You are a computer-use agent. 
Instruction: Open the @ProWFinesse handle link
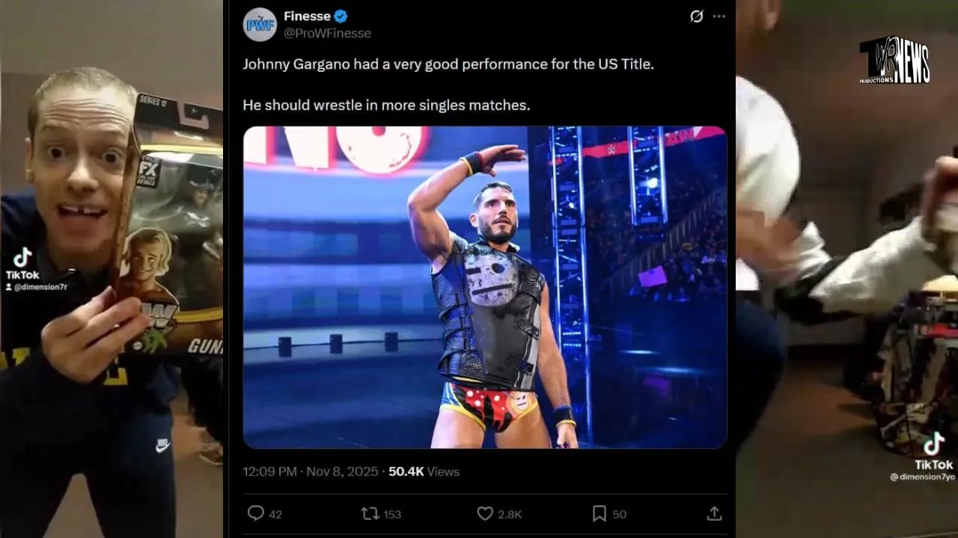pos(327,33)
